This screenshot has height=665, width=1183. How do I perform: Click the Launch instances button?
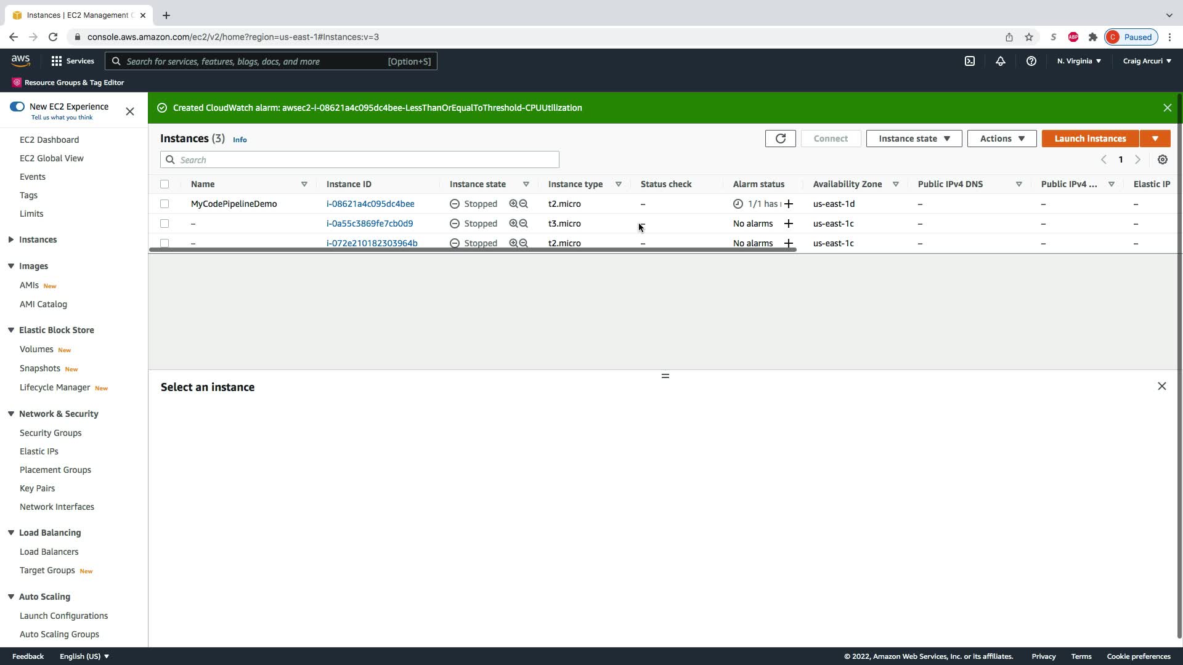[1089, 139]
